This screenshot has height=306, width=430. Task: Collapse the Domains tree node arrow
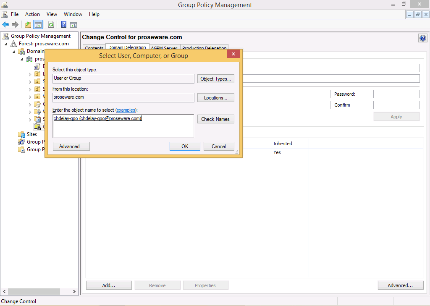[x=14, y=52]
